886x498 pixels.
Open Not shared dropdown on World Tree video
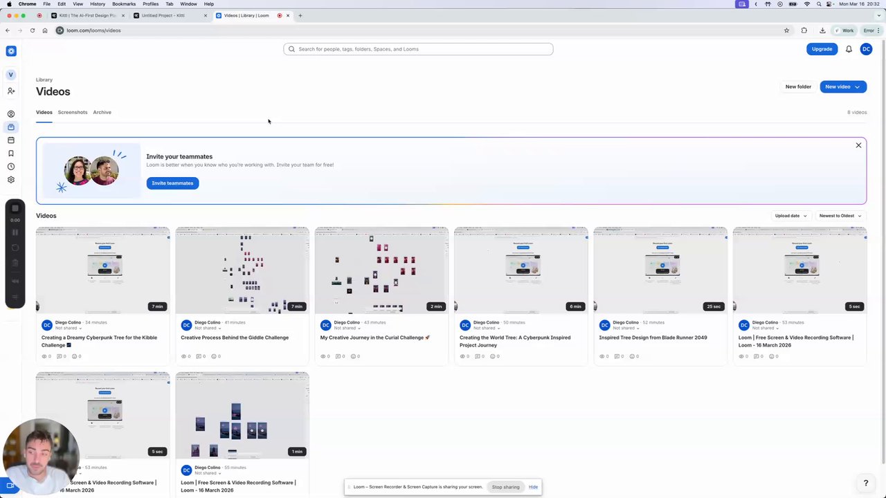486,328
